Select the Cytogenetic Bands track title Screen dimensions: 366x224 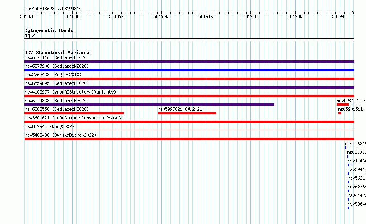[49, 30]
